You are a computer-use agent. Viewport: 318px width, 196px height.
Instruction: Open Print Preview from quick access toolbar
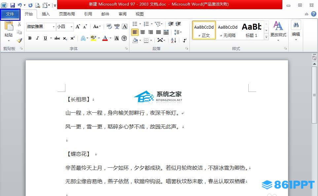point(38,5)
